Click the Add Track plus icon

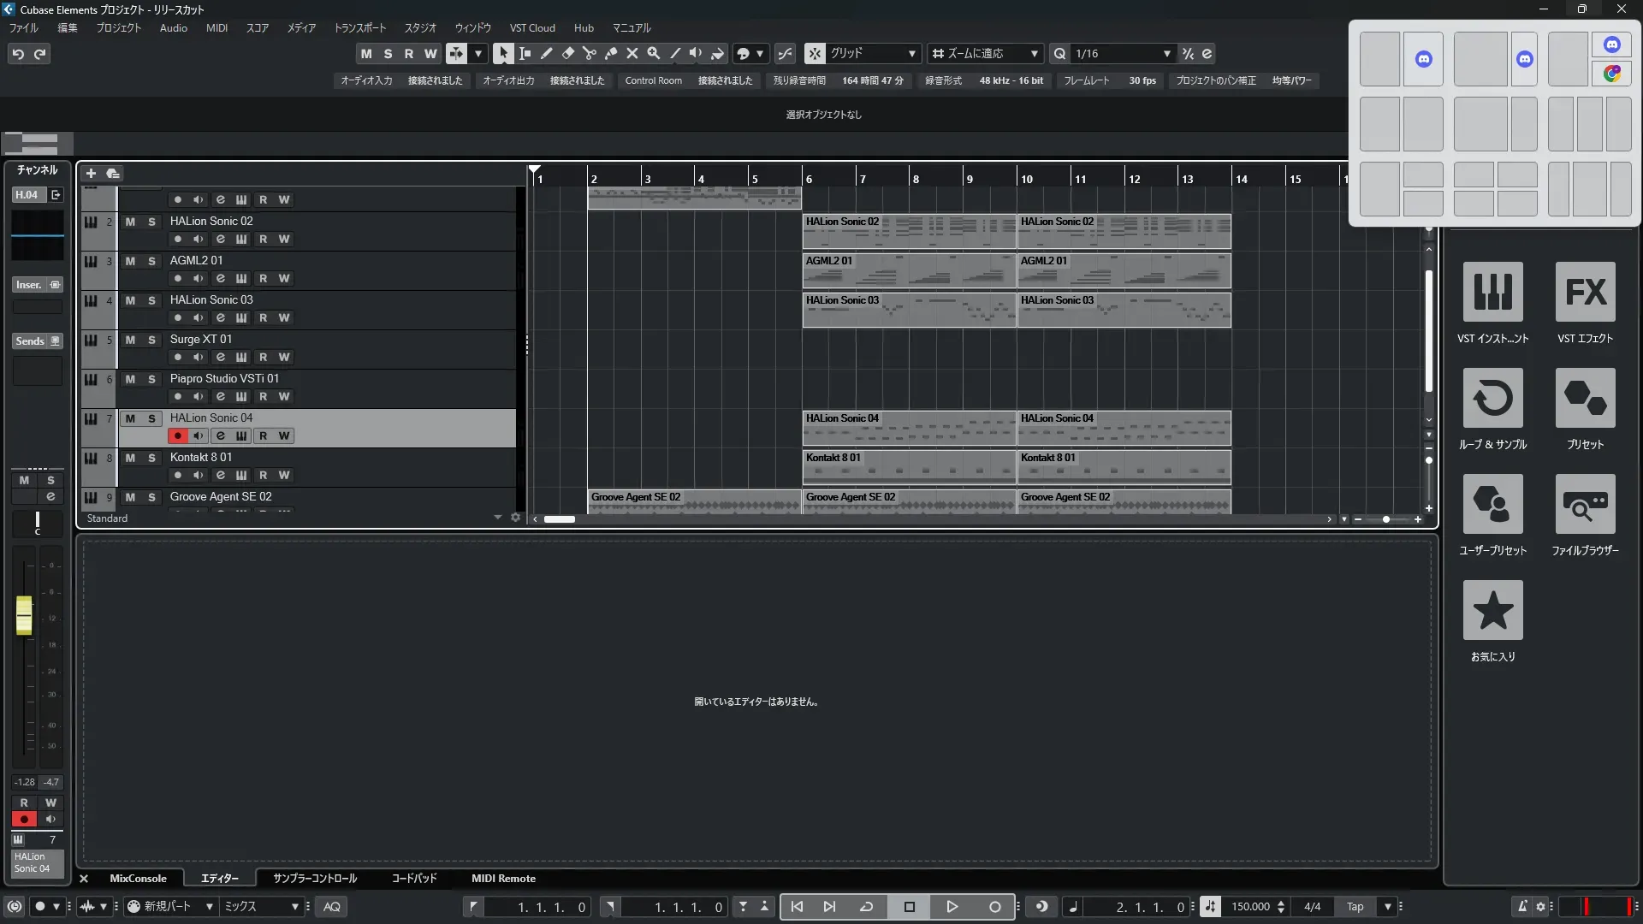click(x=91, y=173)
